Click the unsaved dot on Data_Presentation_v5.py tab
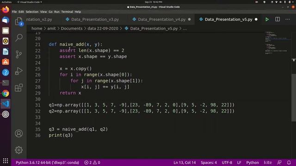The width and height of the screenshot is (296, 166). pyautogui.click(x=256, y=19)
